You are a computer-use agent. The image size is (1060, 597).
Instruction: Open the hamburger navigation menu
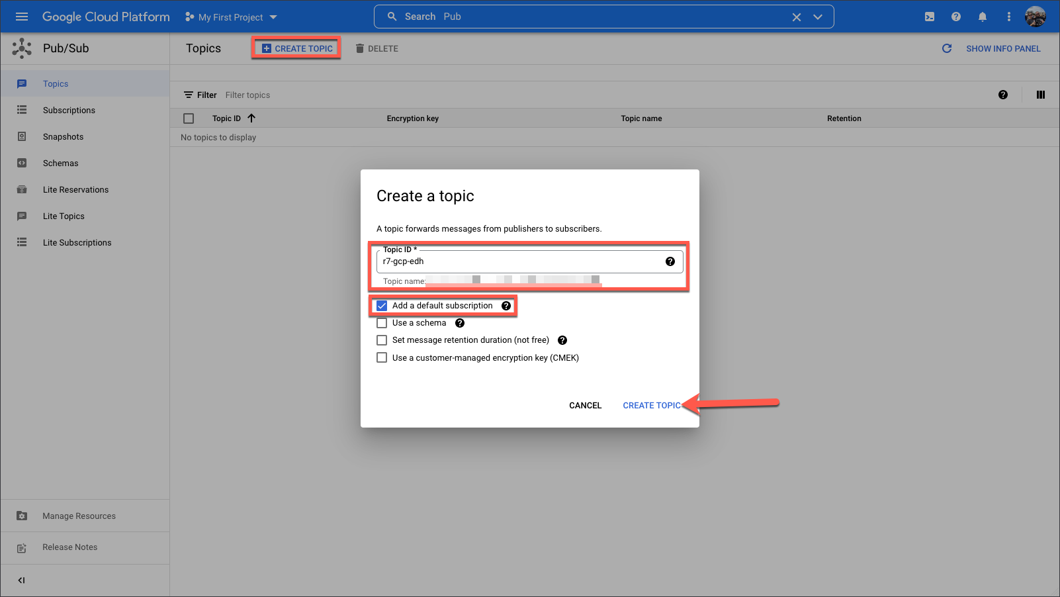(x=22, y=17)
